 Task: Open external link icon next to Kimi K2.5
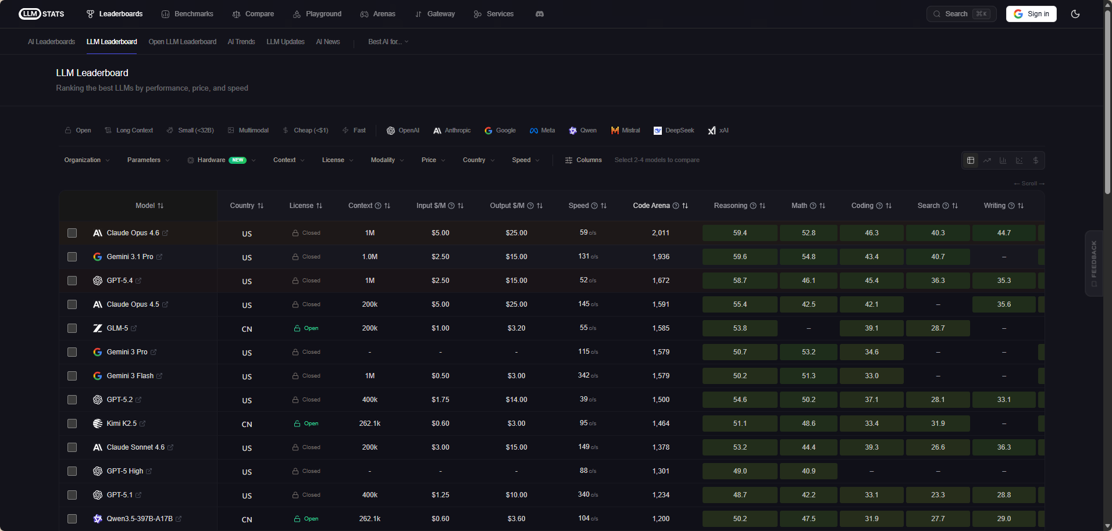pyautogui.click(x=142, y=424)
